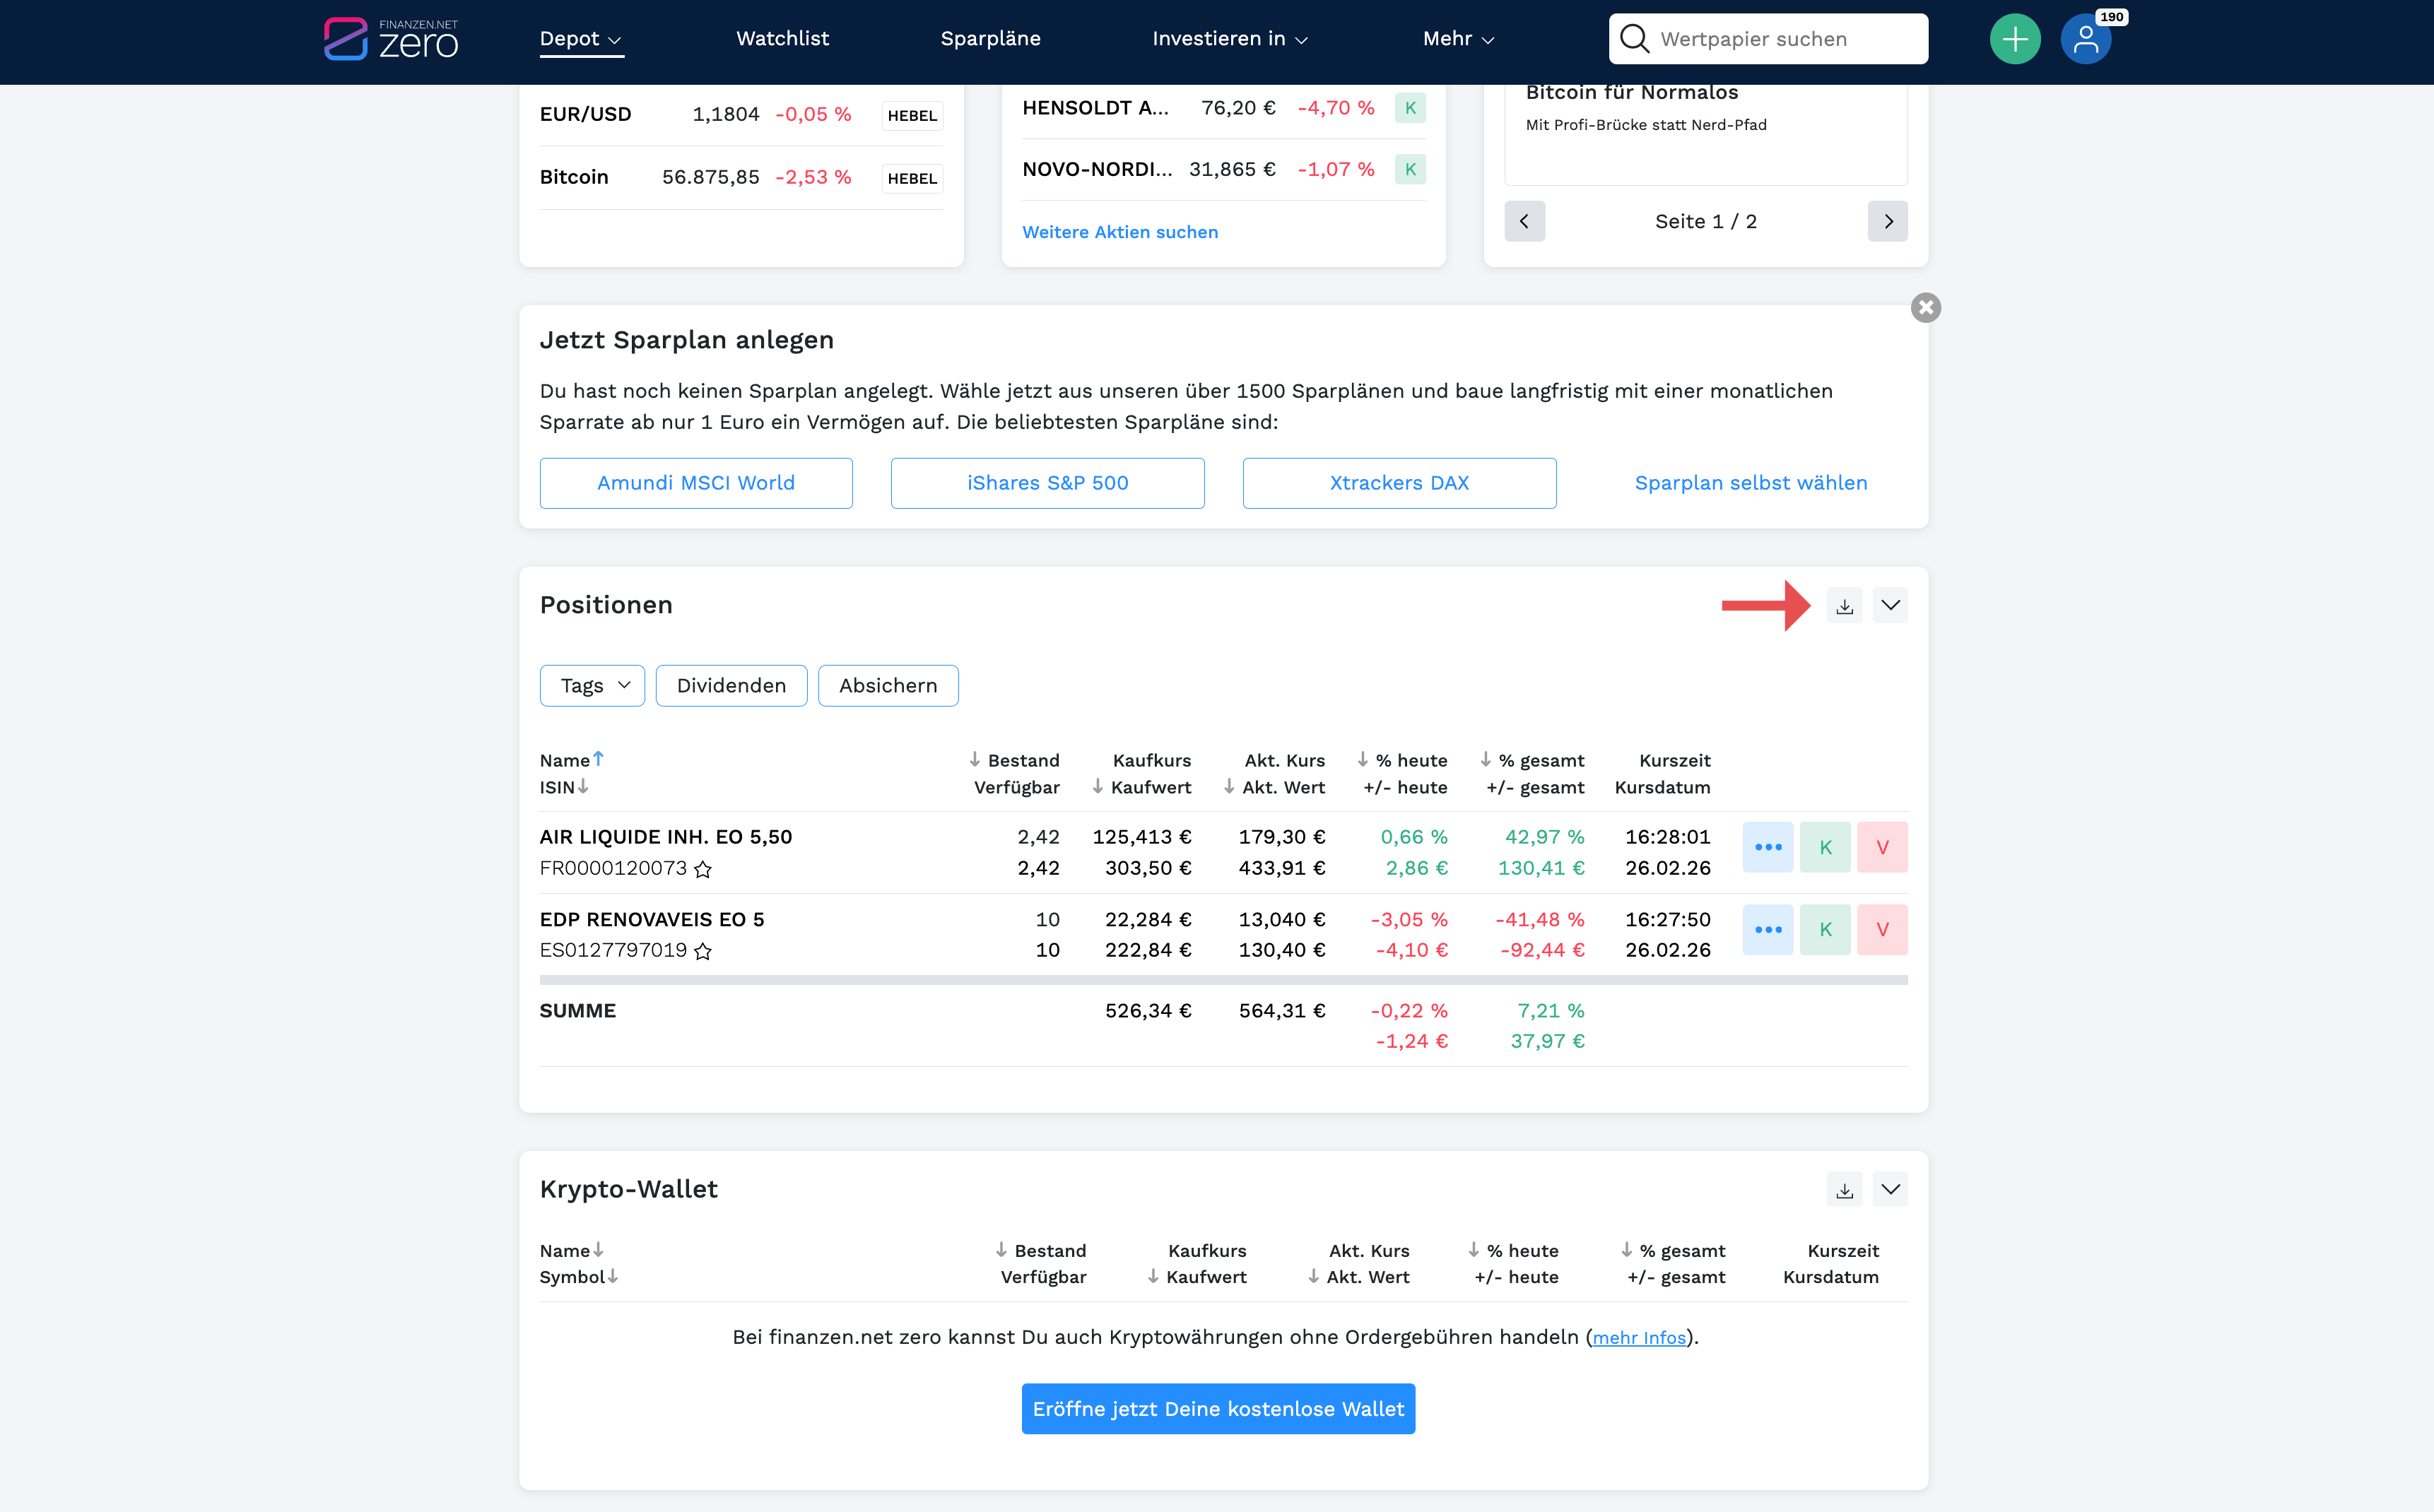Show Dividenden view for positions
This screenshot has height=1512, width=2434.
tap(731, 686)
